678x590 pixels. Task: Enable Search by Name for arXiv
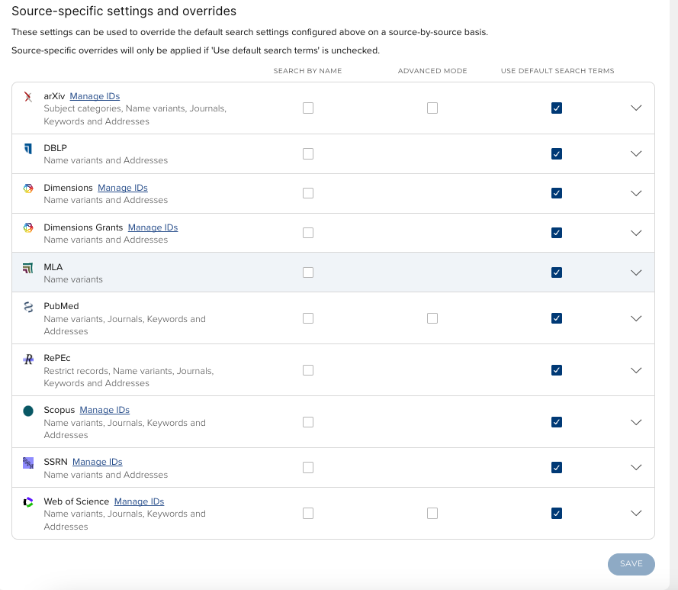coord(308,108)
